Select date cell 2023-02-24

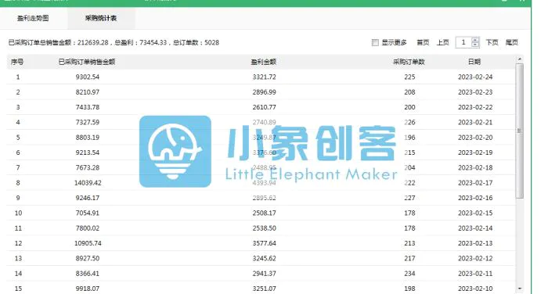pos(475,77)
